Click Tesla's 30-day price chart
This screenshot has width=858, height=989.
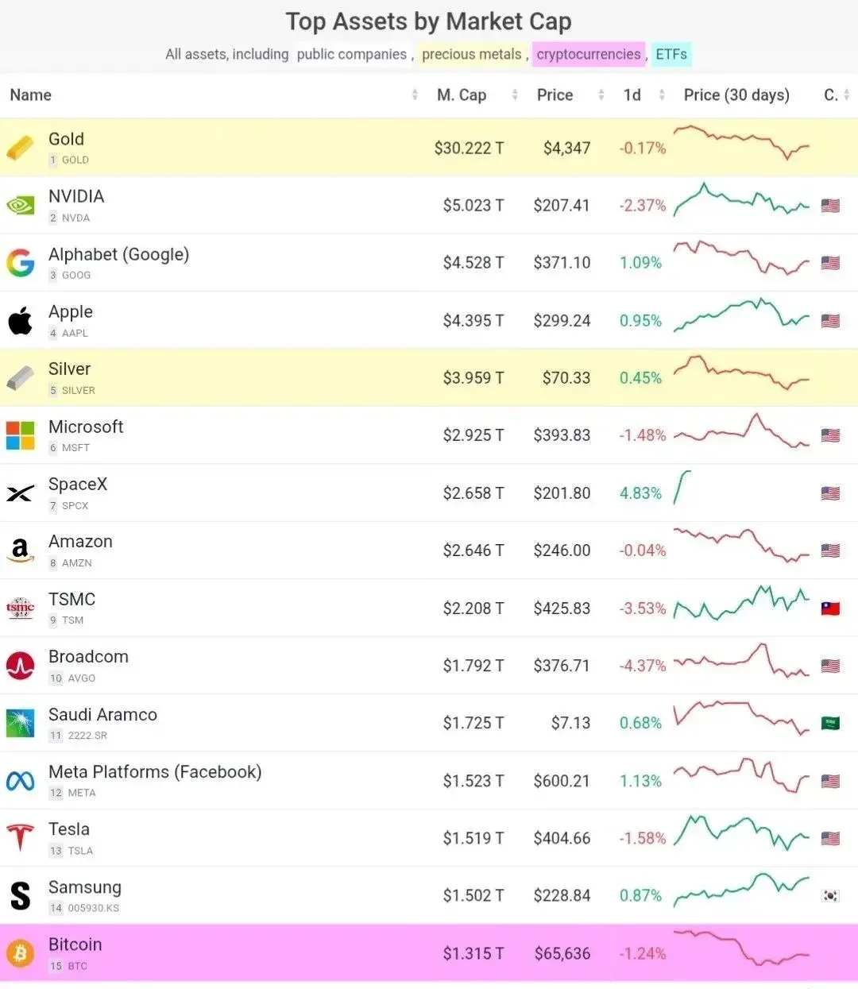tap(741, 833)
